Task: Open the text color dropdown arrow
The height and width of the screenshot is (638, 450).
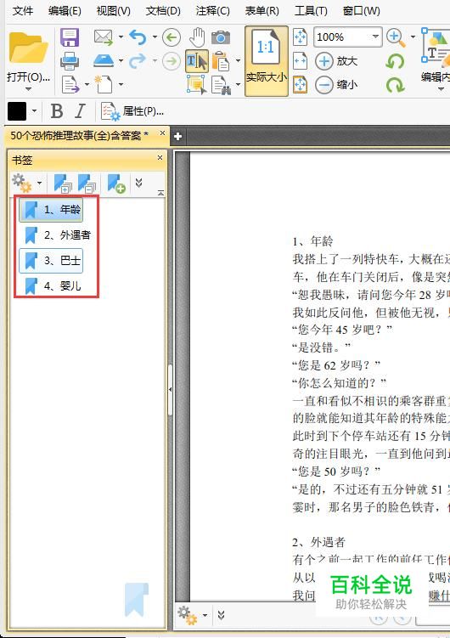Action: (34, 110)
